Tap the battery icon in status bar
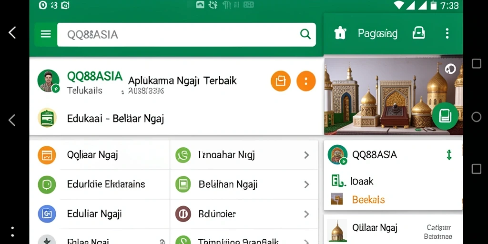 point(433,5)
